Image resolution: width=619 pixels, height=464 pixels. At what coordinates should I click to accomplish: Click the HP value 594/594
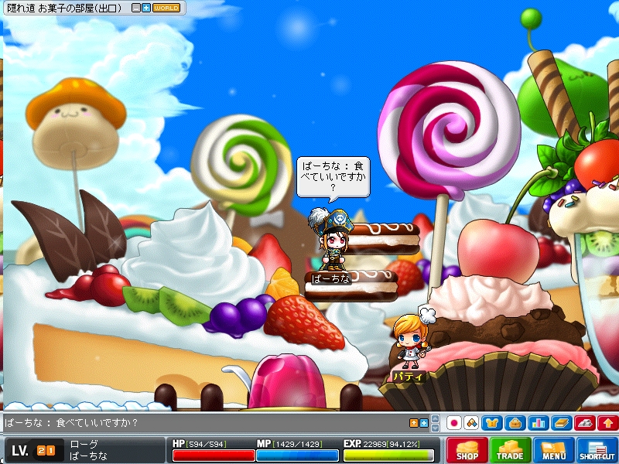(x=206, y=444)
